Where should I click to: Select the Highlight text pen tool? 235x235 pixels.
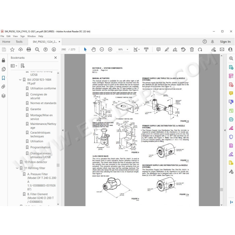(167, 49)
